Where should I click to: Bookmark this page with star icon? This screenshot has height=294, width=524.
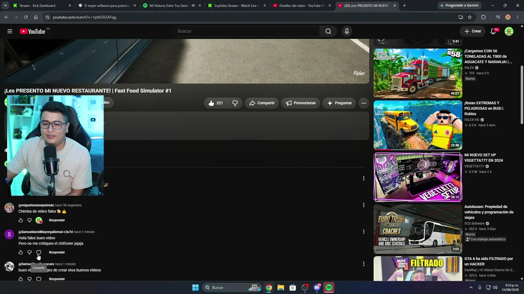(470, 17)
